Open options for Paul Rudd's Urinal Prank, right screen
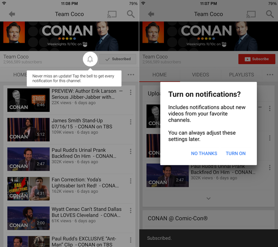This screenshot has height=247, width=278. [x=270, y=167]
